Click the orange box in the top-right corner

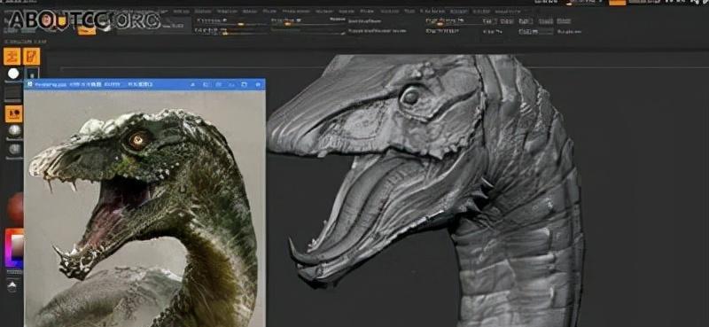click(618, 3)
